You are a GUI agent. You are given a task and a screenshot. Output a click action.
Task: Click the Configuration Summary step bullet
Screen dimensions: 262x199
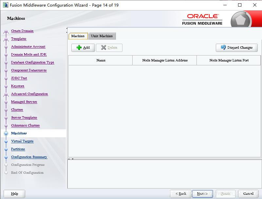point(6,157)
